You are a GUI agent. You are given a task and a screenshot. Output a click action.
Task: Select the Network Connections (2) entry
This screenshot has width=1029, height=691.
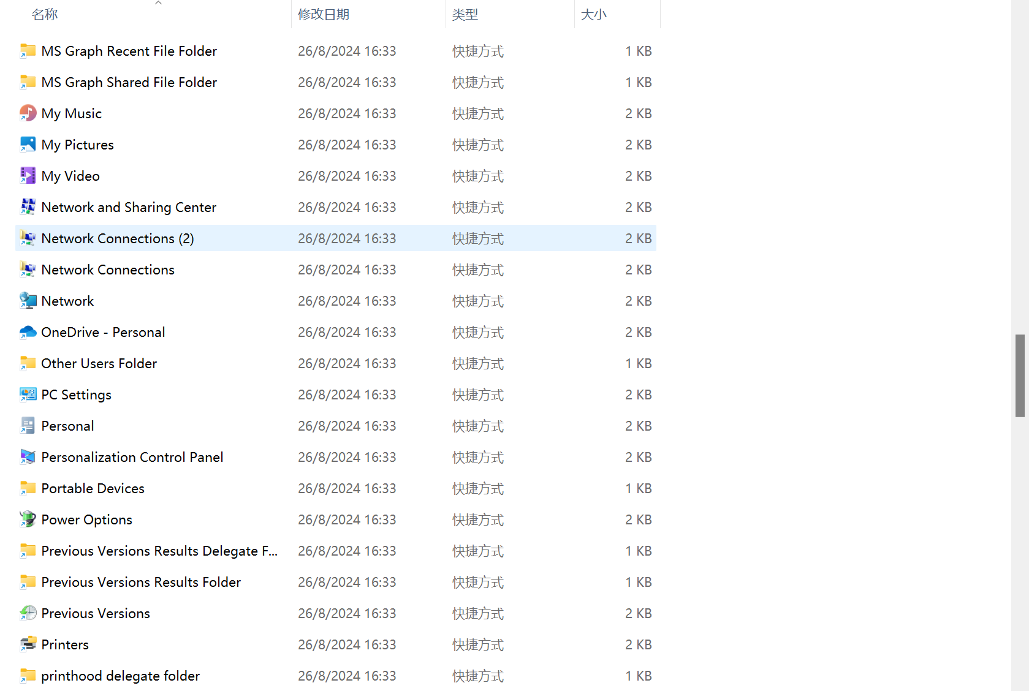pos(117,238)
